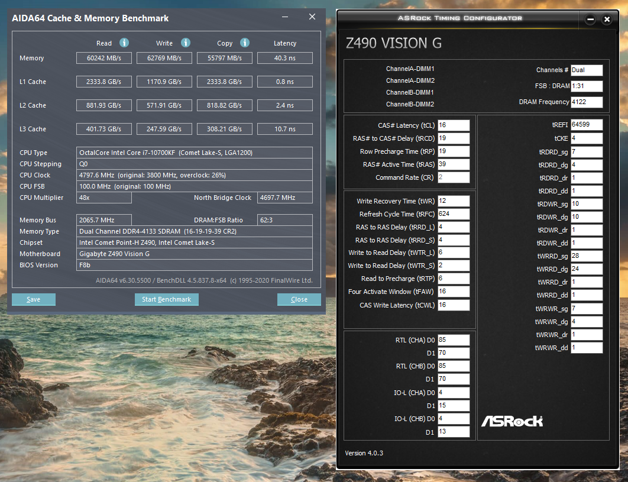This screenshot has width=628, height=482.
Task: Click the RAS# Active Time (tRAS) field
Action: tap(454, 164)
